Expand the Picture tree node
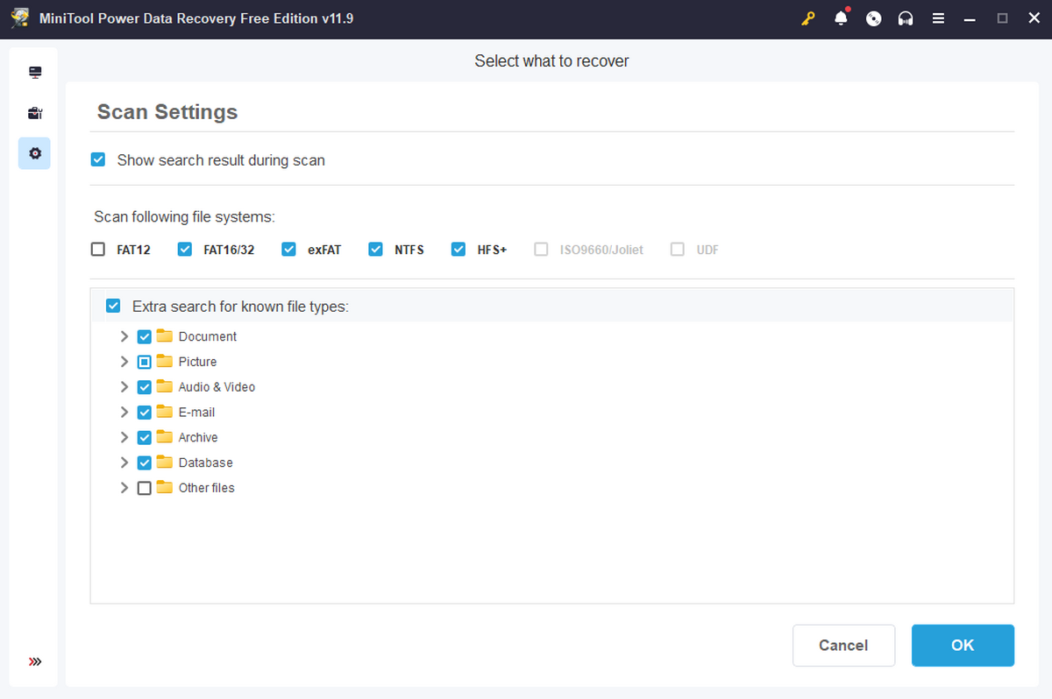This screenshot has width=1052, height=699. click(124, 362)
